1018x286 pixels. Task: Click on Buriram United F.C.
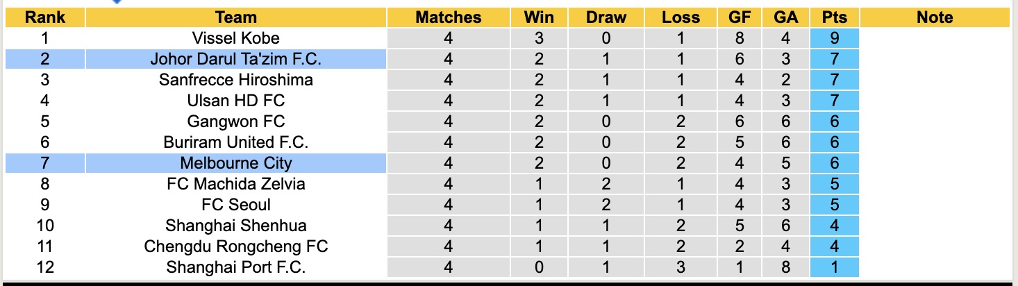[236, 142]
